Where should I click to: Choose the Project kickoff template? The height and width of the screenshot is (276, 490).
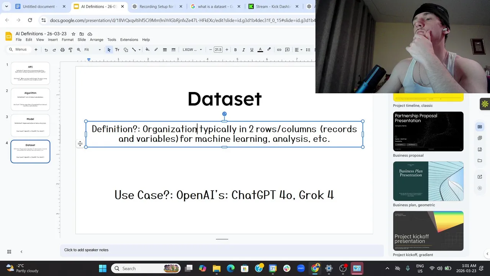pyautogui.click(x=428, y=231)
